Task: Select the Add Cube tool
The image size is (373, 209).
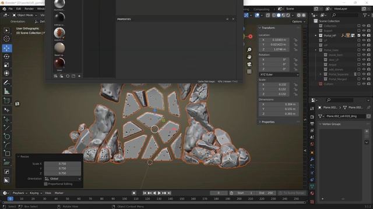Action: pos(6,100)
